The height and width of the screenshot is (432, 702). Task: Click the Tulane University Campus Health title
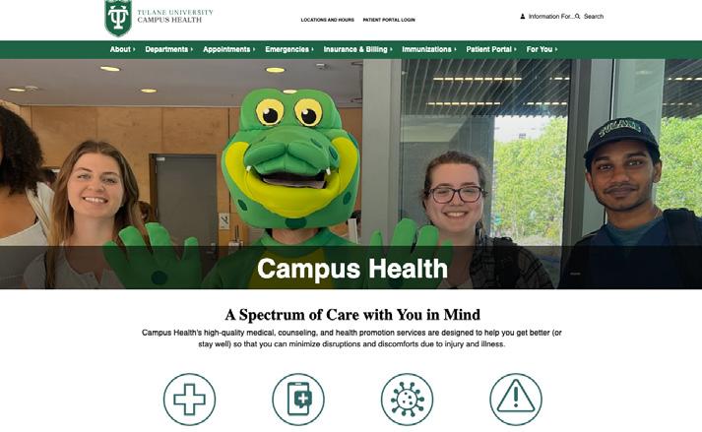pyautogui.click(x=175, y=16)
